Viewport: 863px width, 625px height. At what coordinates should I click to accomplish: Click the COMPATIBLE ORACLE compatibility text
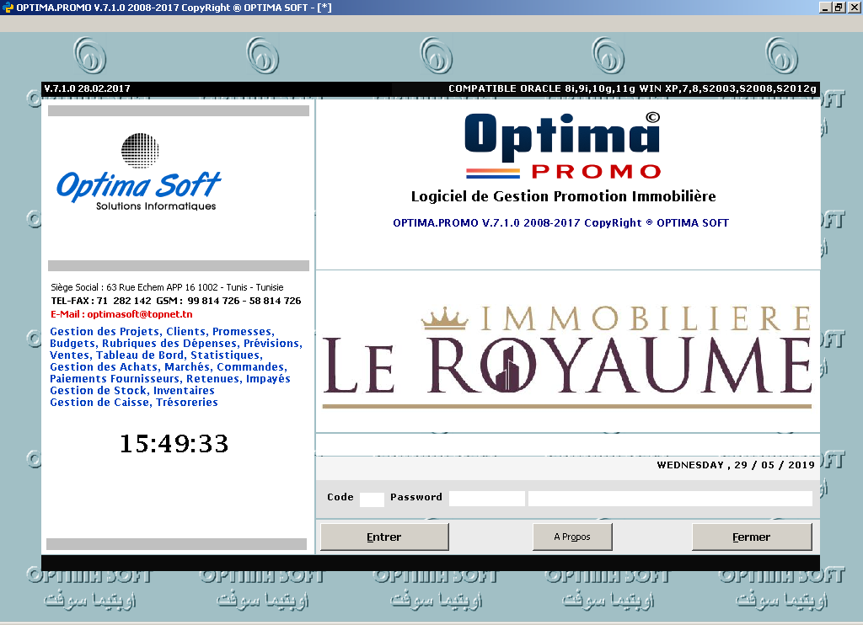[632, 88]
